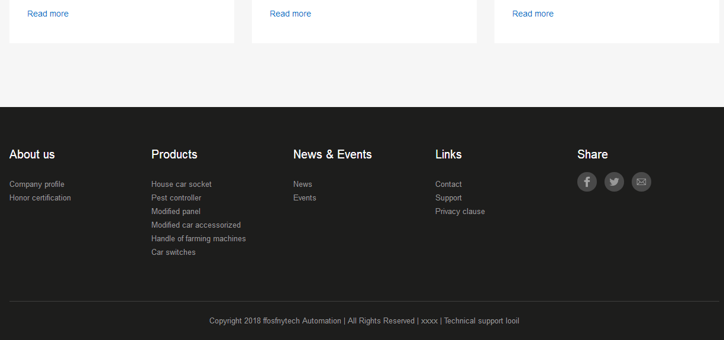Open Modified car accessorized link
The width and height of the screenshot is (724, 340).
click(x=196, y=225)
